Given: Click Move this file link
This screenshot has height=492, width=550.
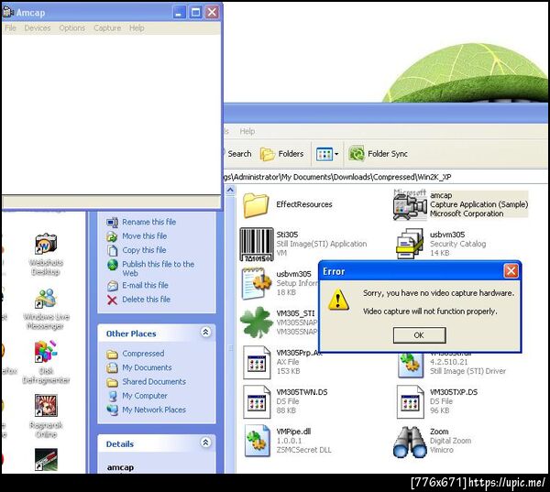Looking at the screenshot, I should 145,236.
